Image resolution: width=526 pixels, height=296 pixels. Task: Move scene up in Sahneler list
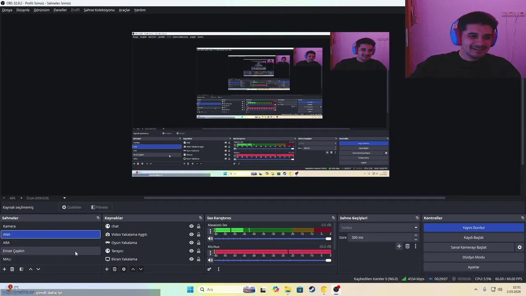(x=30, y=269)
